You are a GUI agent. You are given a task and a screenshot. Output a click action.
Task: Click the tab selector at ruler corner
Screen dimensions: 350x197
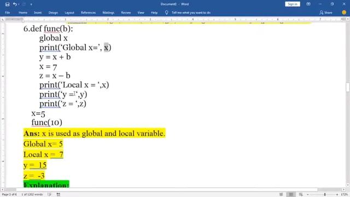(3, 20)
